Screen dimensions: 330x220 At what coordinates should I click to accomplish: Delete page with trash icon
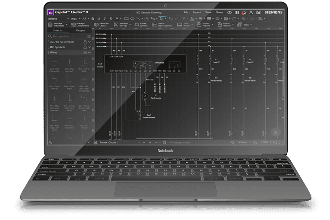tap(165, 143)
